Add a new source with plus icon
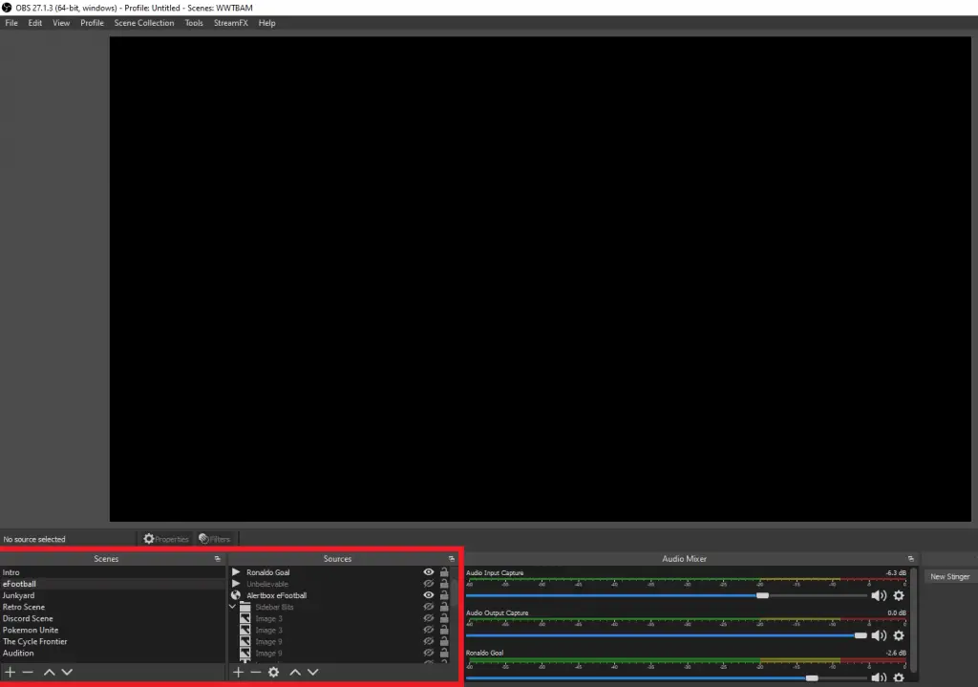This screenshot has height=687, width=978. pos(238,672)
